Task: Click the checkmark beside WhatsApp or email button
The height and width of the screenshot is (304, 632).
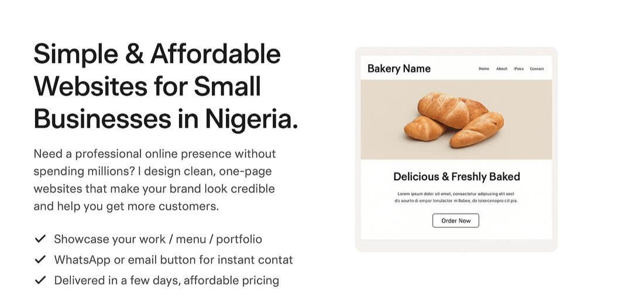Action: (40, 259)
